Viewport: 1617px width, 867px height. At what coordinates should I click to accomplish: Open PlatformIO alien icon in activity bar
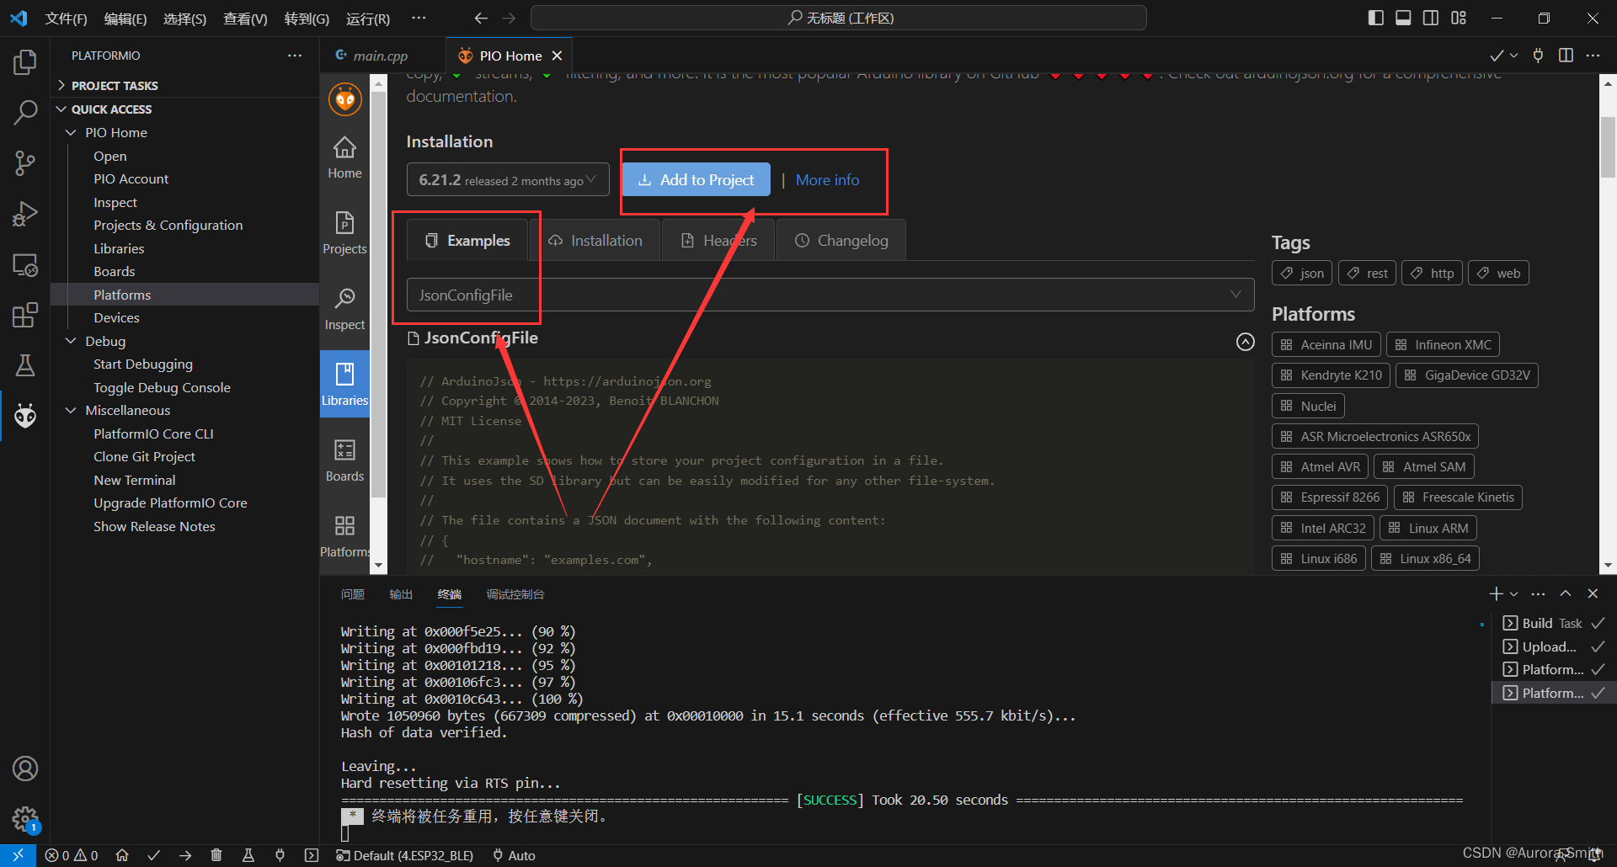[25, 416]
